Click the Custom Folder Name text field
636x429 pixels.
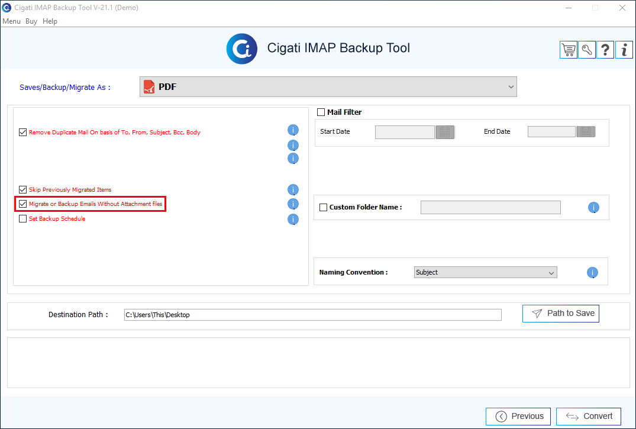491,207
